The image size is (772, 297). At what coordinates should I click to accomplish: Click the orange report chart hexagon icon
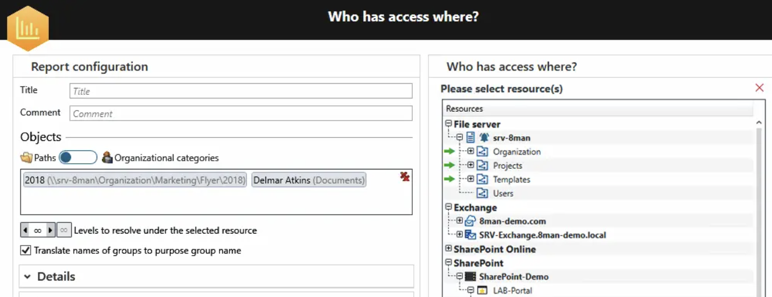(27, 28)
